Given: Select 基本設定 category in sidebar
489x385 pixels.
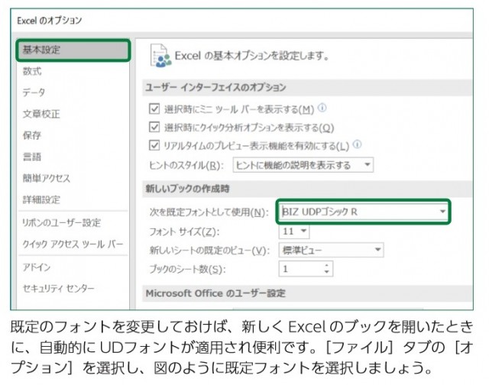Looking at the screenshot, I should pos(73,50).
